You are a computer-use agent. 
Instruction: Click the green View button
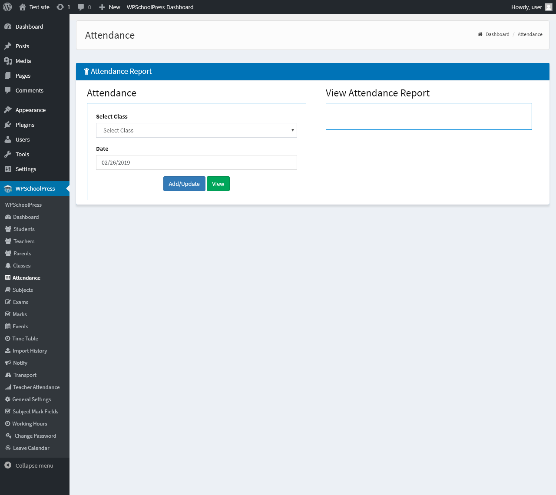pyautogui.click(x=218, y=184)
